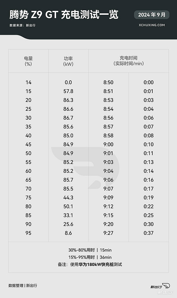The width and height of the screenshot is (177, 298).
Task: Click the 30%-80%用时 15min summary line
Action: pos(90,250)
